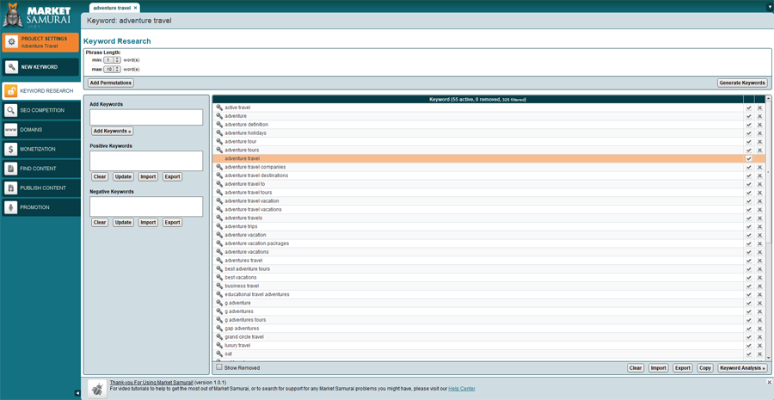Toggle checkmark for best adventure tours
Viewport: 774px width, 400px height.
(749, 268)
